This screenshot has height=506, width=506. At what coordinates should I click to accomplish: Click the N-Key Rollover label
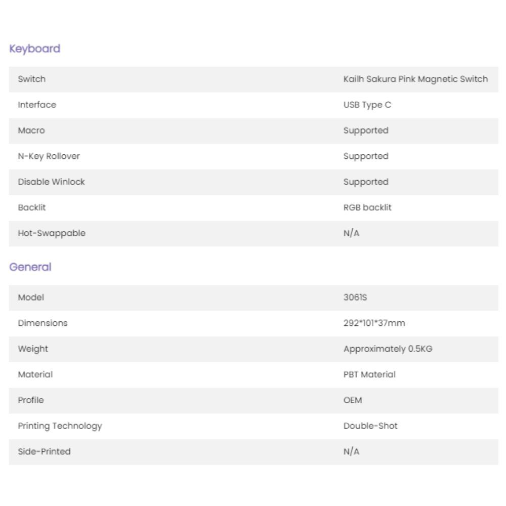click(x=49, y=156)
